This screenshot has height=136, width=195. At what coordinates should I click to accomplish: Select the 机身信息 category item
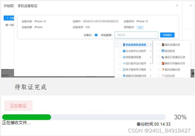pos(134,45)
